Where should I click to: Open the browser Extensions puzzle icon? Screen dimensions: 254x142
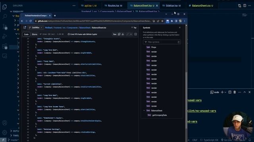[x=172, y=21]
